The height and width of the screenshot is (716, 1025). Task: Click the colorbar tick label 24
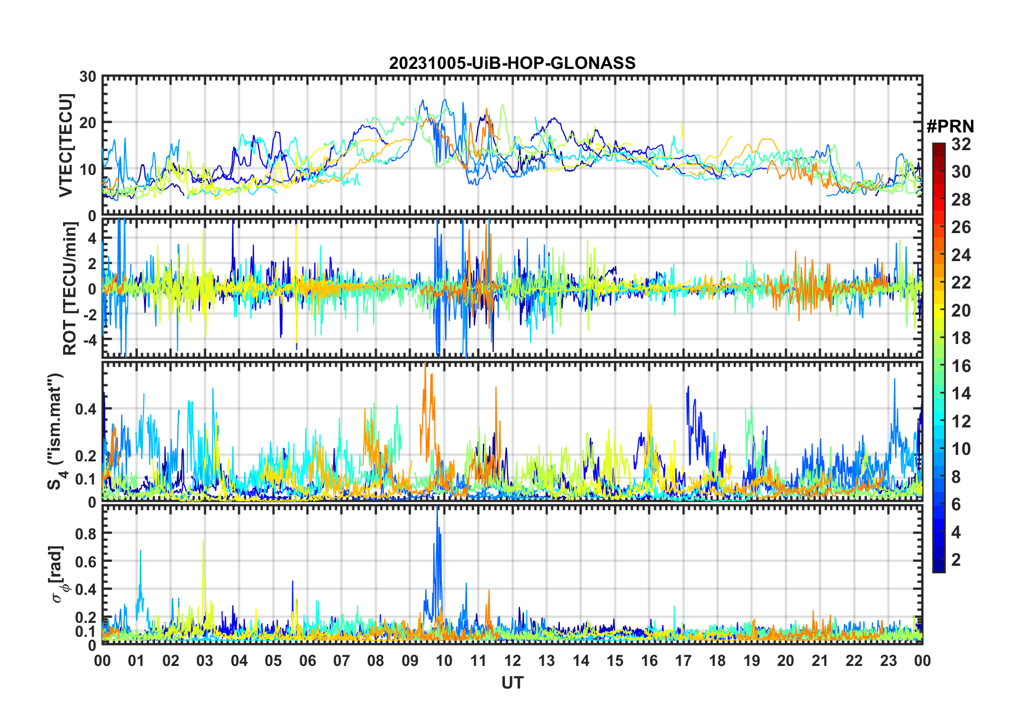tap(961, 255)
